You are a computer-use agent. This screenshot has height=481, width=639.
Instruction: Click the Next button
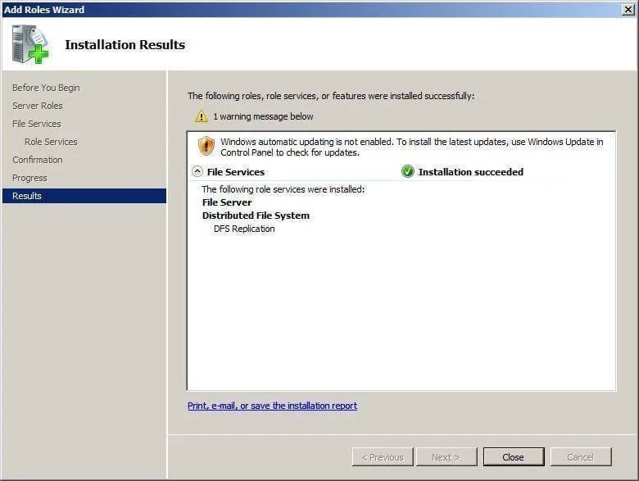[446, 457]
